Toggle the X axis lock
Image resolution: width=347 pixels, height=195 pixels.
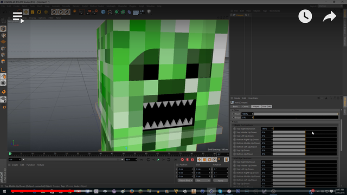(54, 12)
